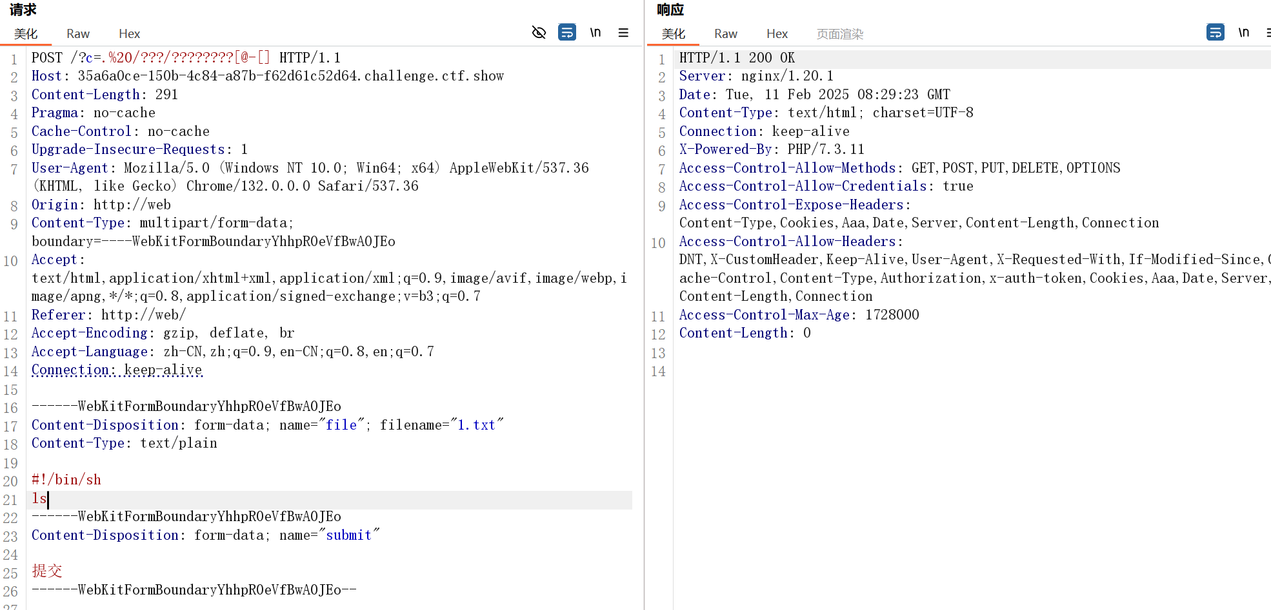Image resolution: width=1271 pixels, height=610 pixels.
Task: Place cursor at the end of the "ls" command line
Action: tap(48, 499)
